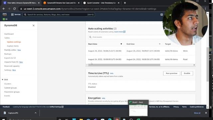Image resolution: width=213 pixels, height=120 pixels.
Task: Click the page scrollbar up arrow
Action: [x=207, y=13]
